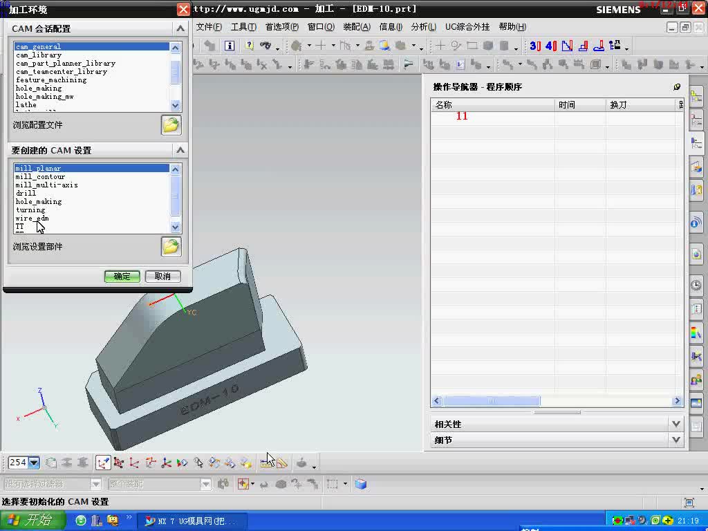Collapse the 要创建的 CAM 设置 section
The image size is (708, 531).
[180, 150]
